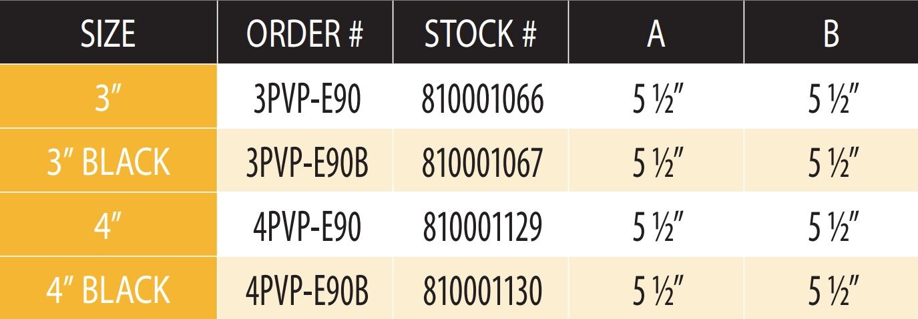Click stock number 810001129

[482, 227]
